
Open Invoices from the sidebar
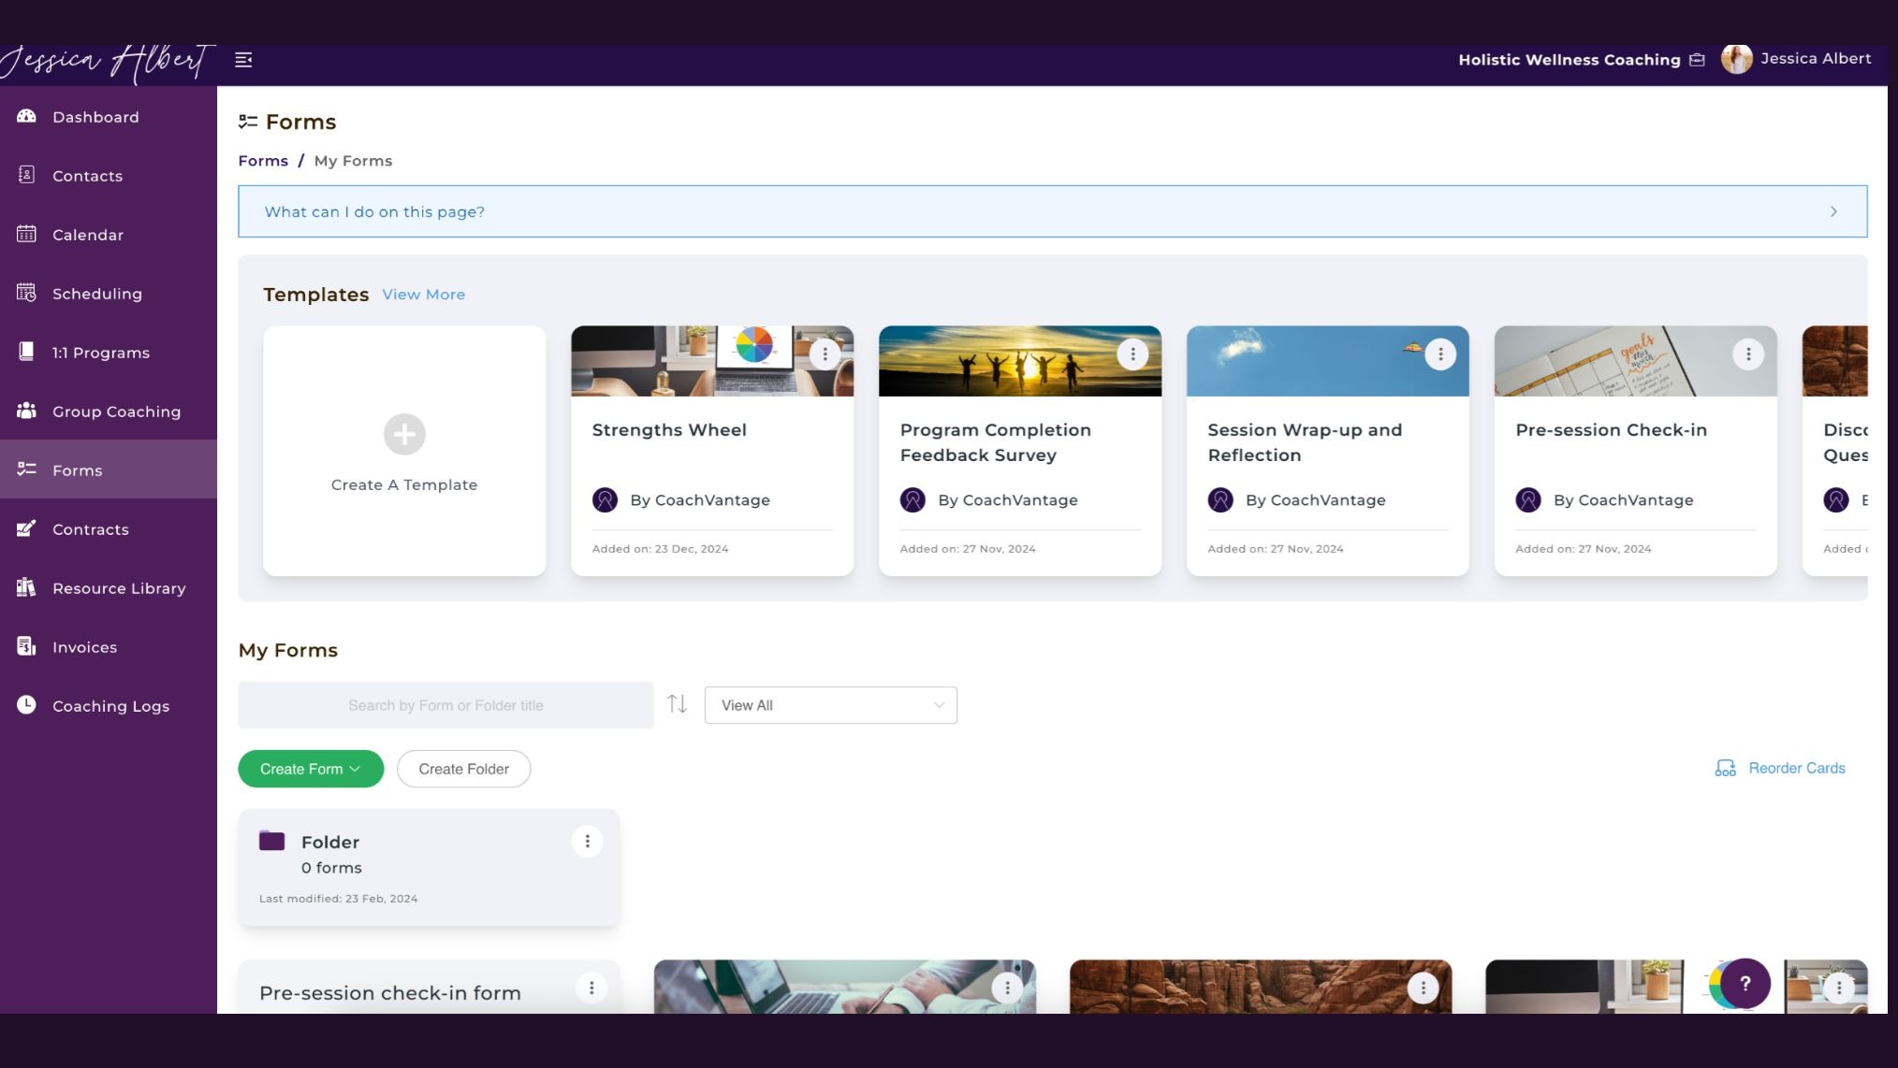pyautogui.click(x=109, y=647)
